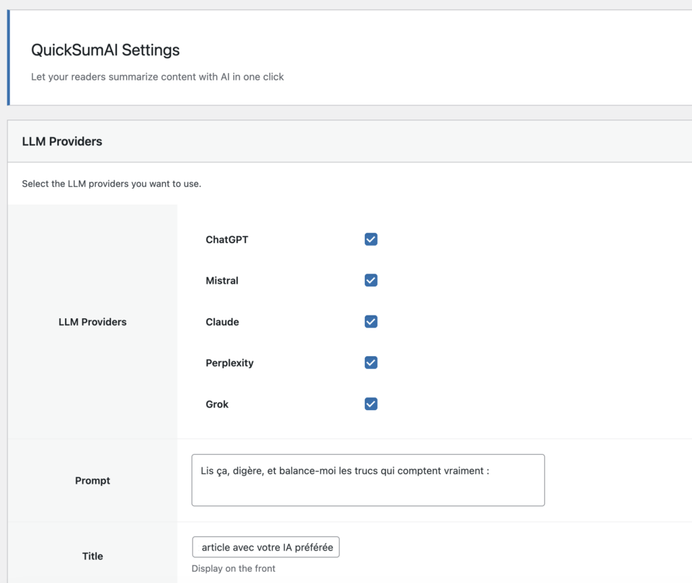Uncheck the ChatGPT provider checkbox

click(x=370, y=239)
